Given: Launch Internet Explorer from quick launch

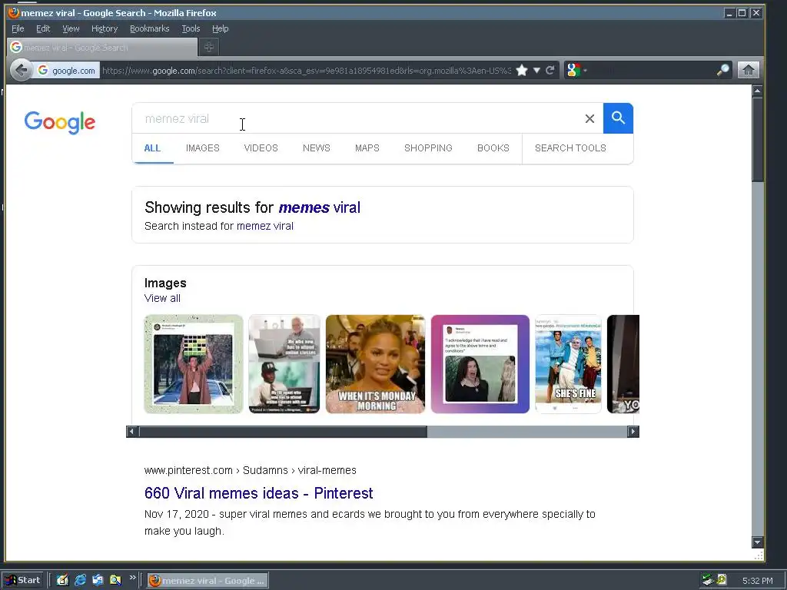Looking at the screenshot, I should coord(80,580).
